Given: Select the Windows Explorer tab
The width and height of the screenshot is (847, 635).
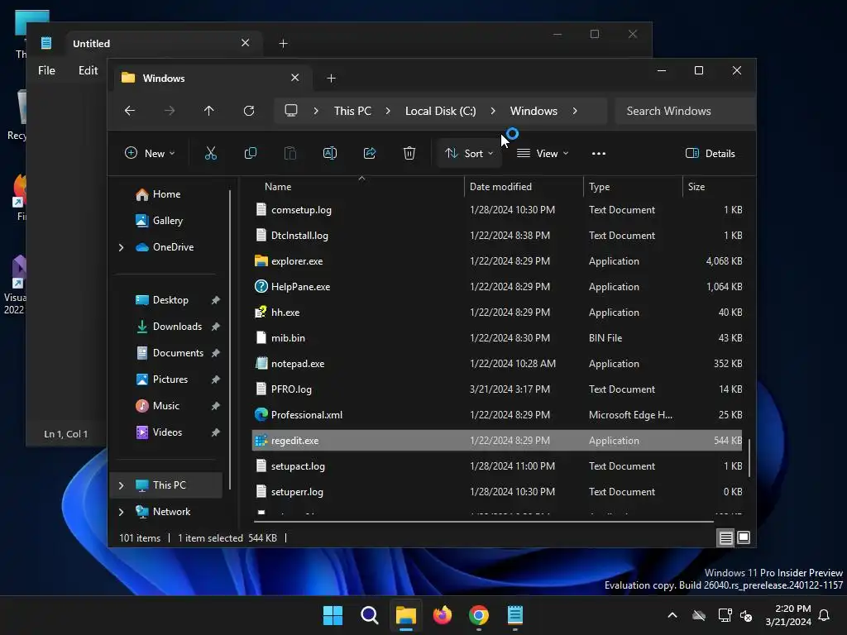Looking at the screenshot, I should point(211,79).
